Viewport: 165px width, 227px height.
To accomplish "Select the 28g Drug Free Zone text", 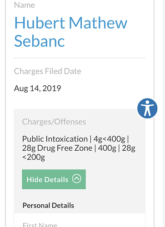I will (x=57, y=148).
